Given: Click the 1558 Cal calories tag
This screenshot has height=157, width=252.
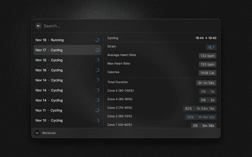Looking at the screenshot, I should (207, 73).
